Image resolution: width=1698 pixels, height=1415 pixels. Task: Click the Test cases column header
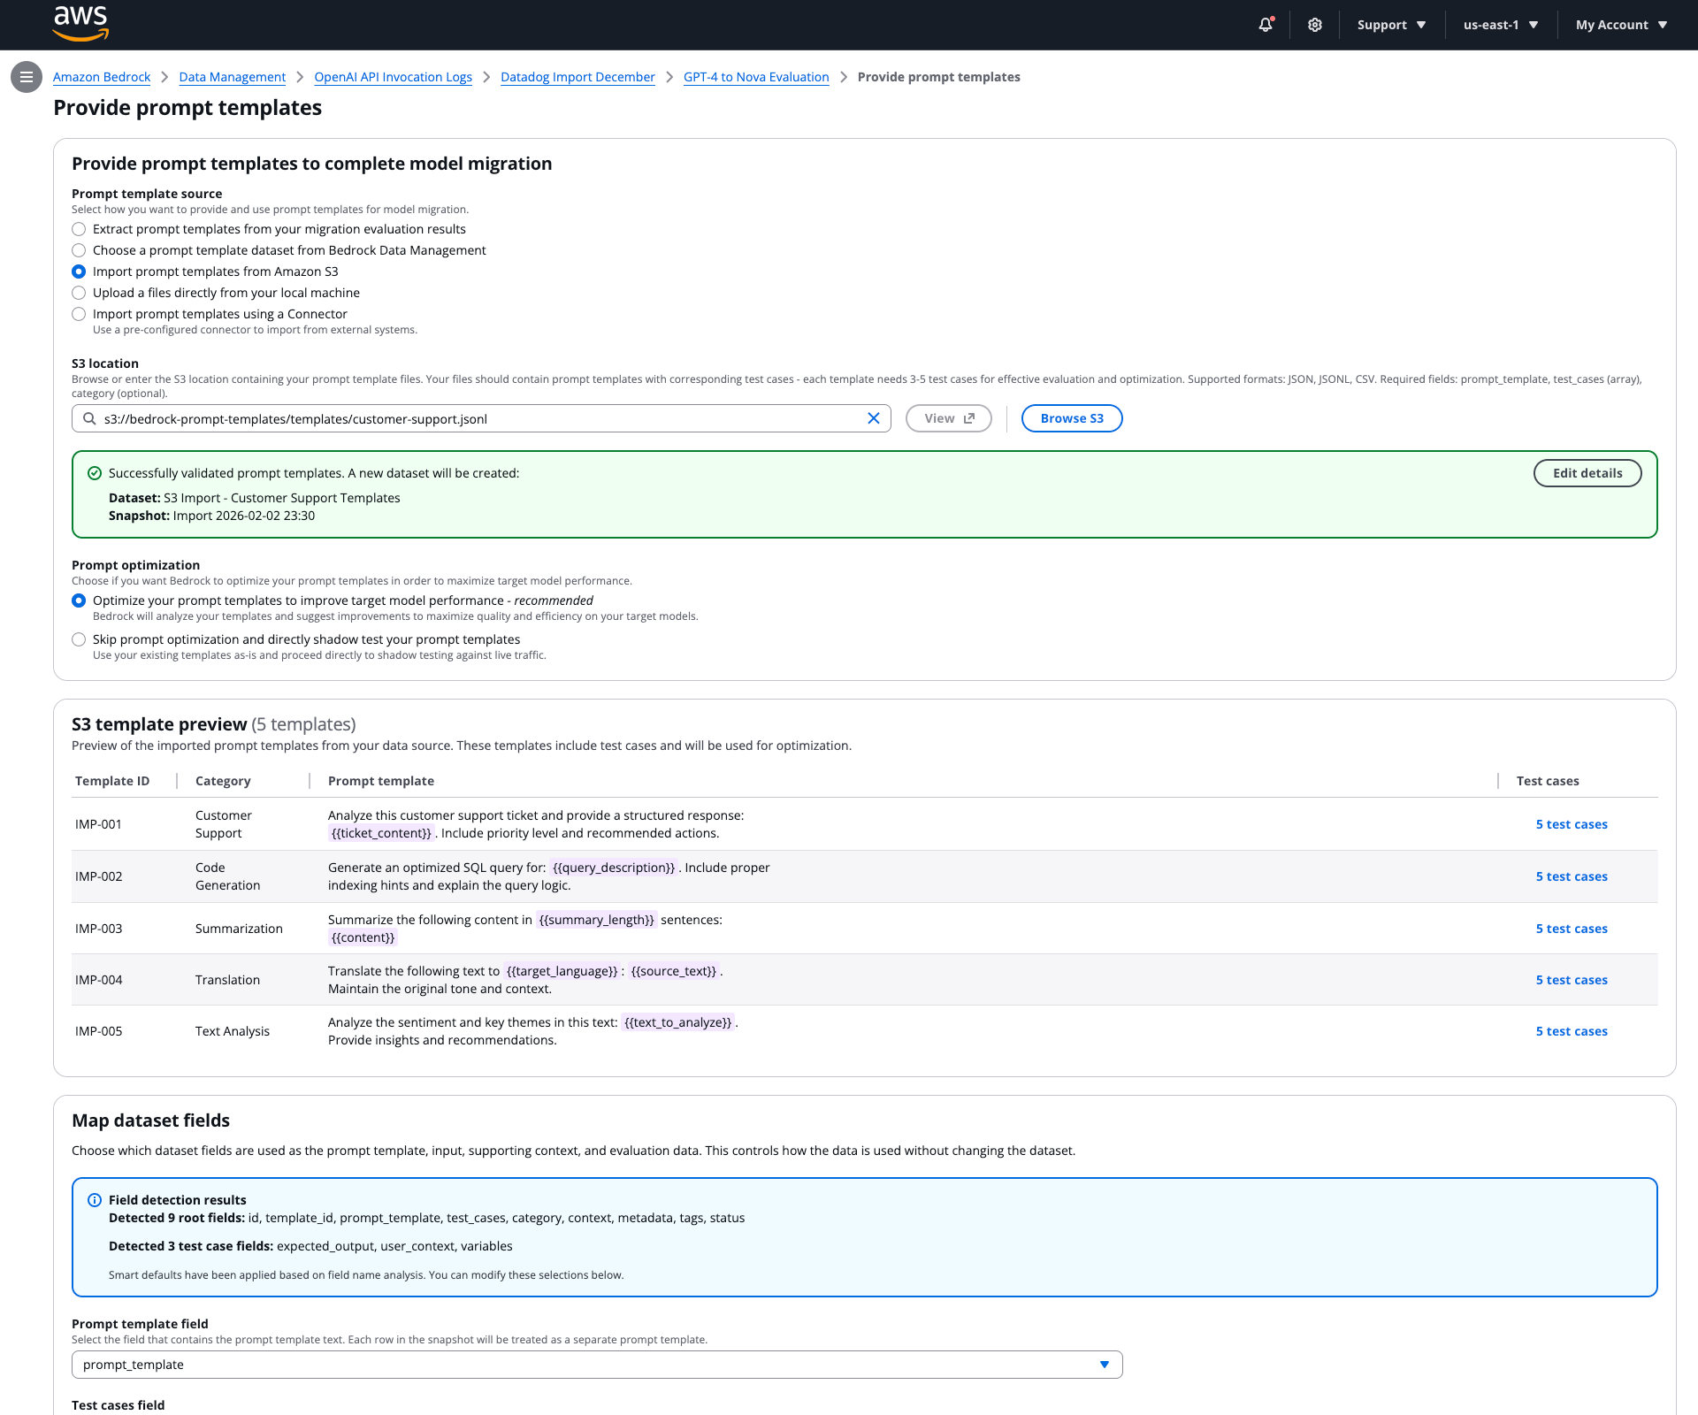1548,781
